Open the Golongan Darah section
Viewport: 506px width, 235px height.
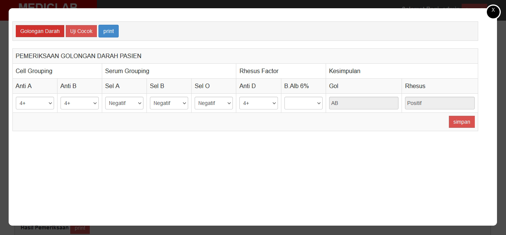point(40,31)
